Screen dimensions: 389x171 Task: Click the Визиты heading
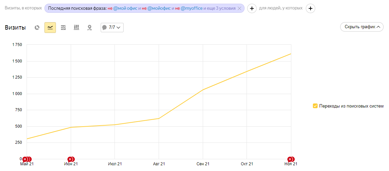pos(15,28)
